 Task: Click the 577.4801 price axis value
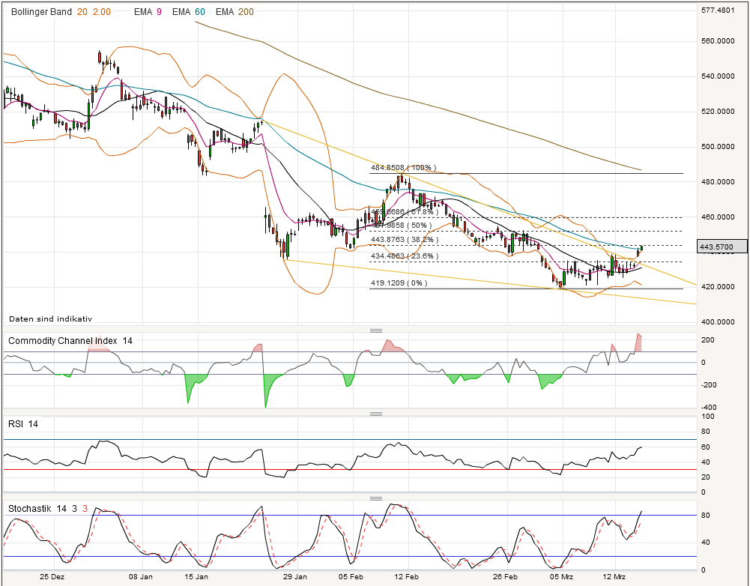[x=718, y=10]
